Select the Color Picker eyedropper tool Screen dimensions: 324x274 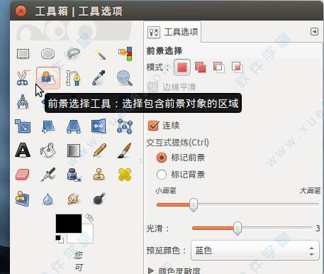(99, 78)
